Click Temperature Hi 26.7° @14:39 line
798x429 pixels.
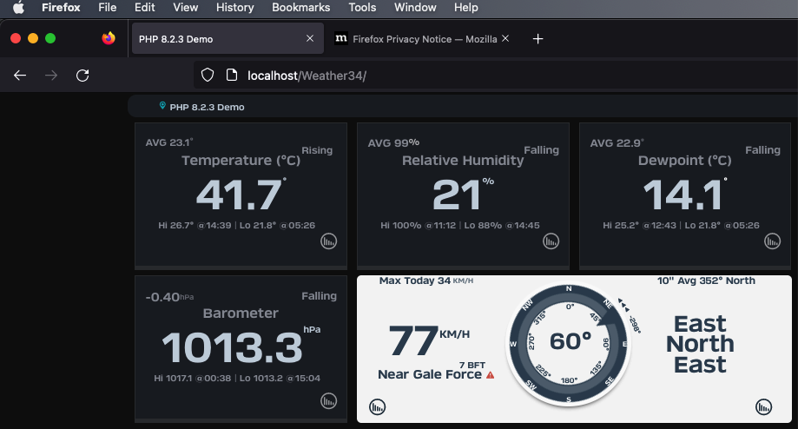pos(237,225)
